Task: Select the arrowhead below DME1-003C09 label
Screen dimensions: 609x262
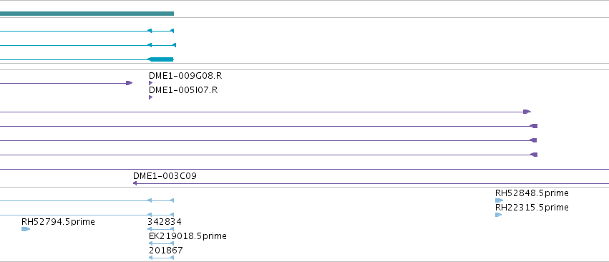Action: [135, 183]
